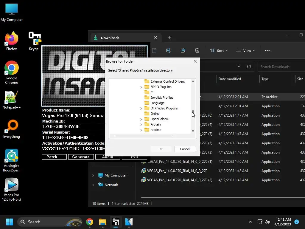This screenshot has height=229, width=305.
Task: Click the Generate button in keygen
Action: point(81,157)
